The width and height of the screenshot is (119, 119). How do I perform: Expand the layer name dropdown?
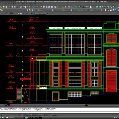tap(14, 10)
